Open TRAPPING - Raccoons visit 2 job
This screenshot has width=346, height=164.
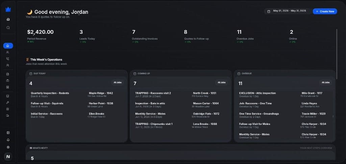point(153,93)
